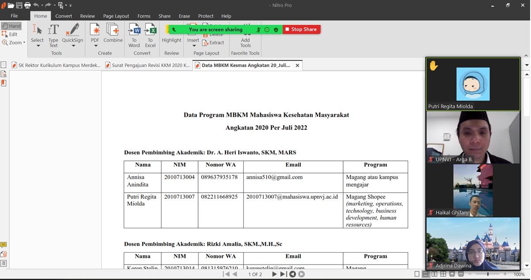Open the Bookmarks side panel
Image resolution: width=531 pixels, height=280 pixels.
(4, 83)
